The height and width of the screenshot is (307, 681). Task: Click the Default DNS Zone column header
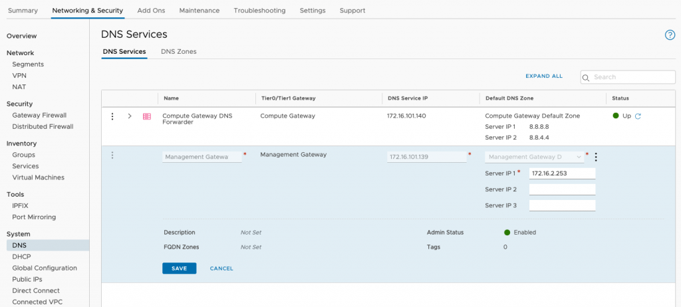[x=509, y=98]
